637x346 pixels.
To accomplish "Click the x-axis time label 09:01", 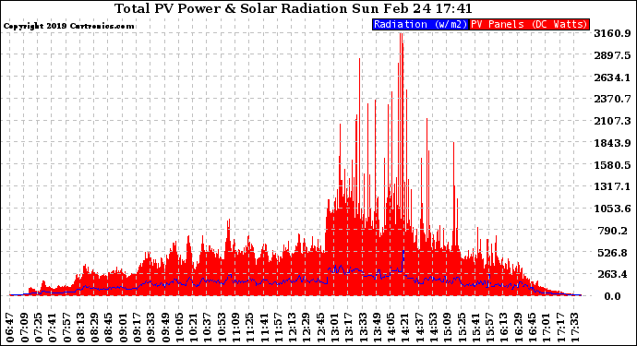I will pos(123,328).
